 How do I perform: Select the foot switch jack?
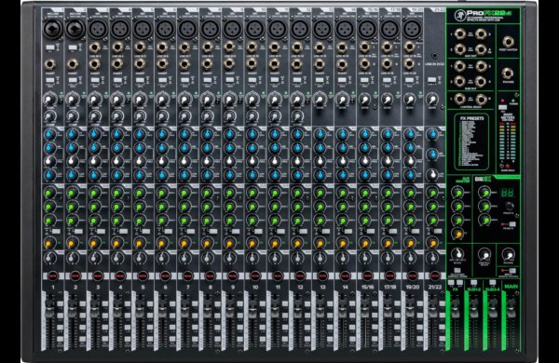pos(508,42)
